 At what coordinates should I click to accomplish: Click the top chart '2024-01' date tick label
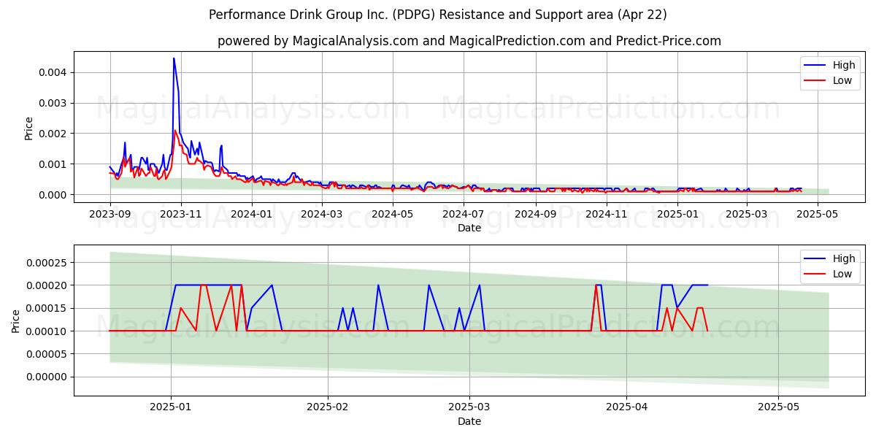pos(252,214)
